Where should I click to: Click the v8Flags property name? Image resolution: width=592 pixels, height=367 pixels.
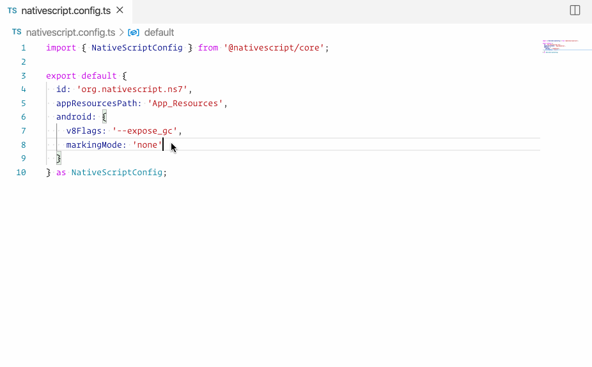[86, 131]
